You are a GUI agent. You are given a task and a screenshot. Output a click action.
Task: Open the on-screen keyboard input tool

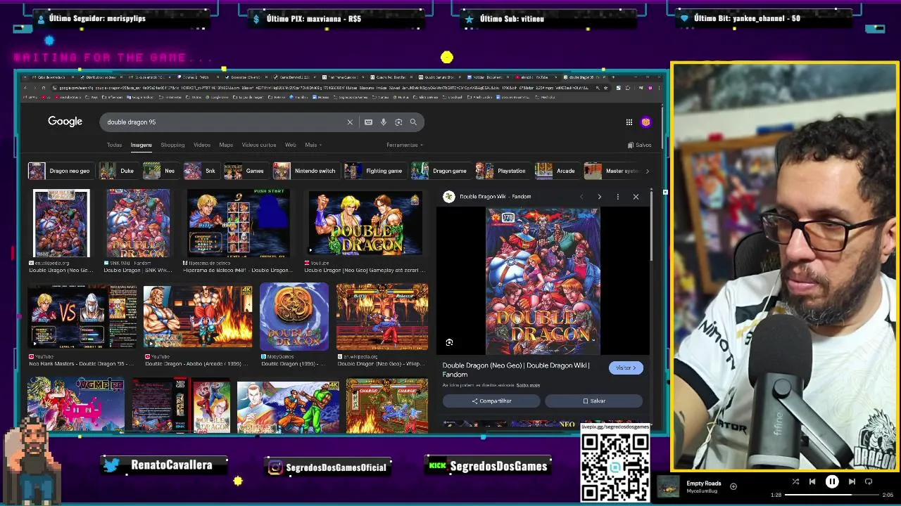coord(368,122)
